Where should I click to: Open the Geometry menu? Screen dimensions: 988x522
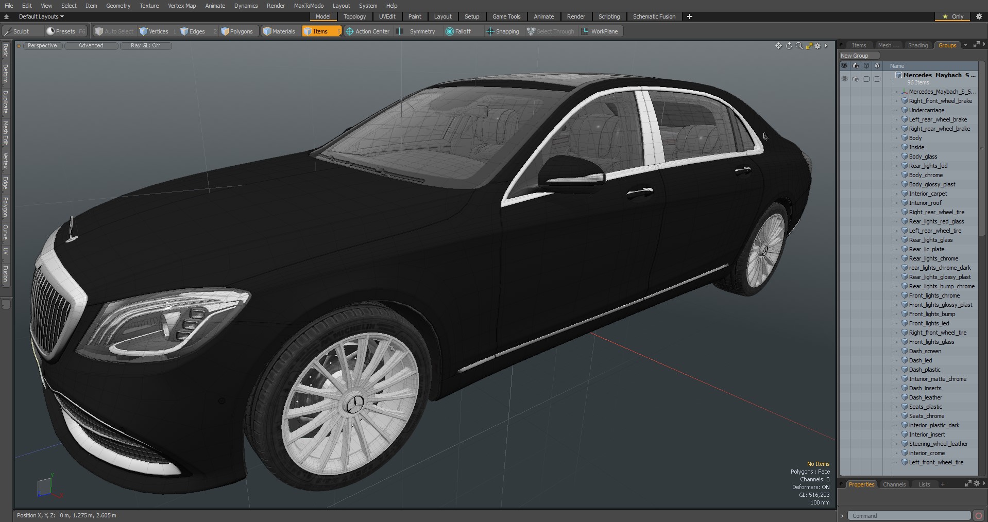pyautogui.click(x=118, y=6)
